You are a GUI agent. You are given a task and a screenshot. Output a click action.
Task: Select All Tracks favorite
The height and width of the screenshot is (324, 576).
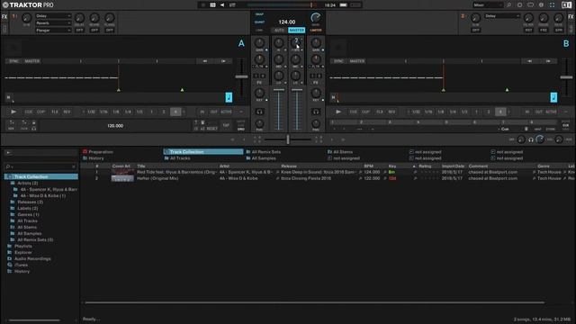tap(177, 158)
